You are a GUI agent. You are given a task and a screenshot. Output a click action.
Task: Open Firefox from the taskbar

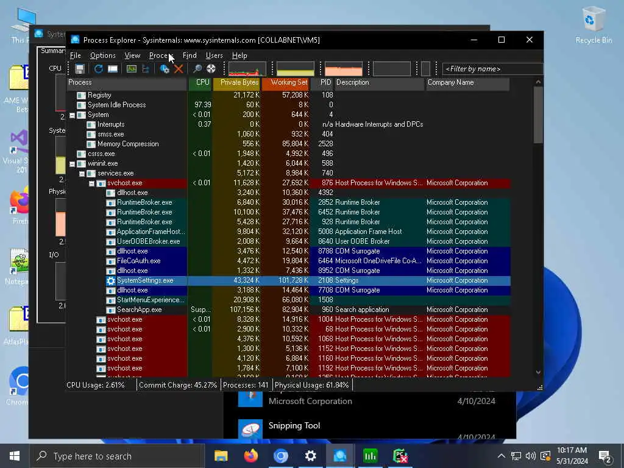tap(250, 456)
